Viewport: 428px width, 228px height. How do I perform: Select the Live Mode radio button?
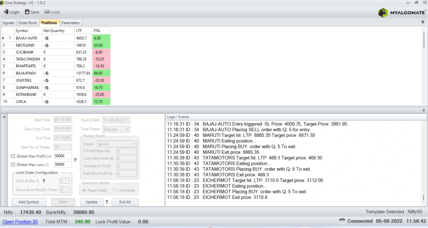tap(115, 190)
